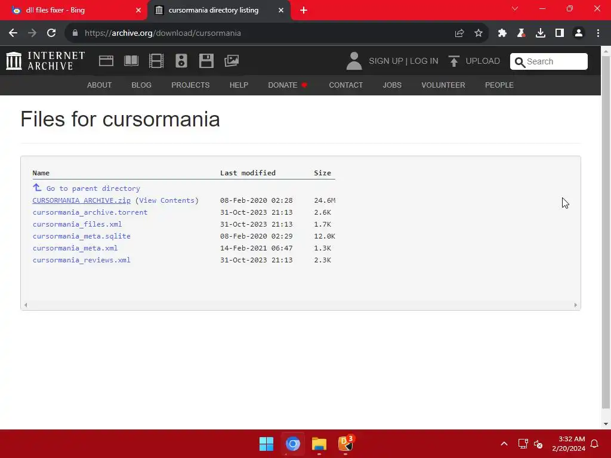Open the notifications bell
Screen dimensions: 611x458
(x=594, y=444)
